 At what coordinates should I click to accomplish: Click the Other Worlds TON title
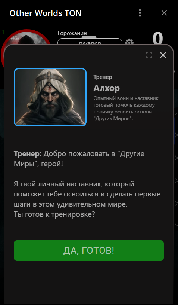(x=46, y=13)
